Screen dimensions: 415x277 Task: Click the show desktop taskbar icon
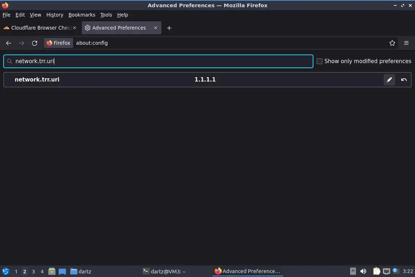pyautogui.click(x=62, y=272)
